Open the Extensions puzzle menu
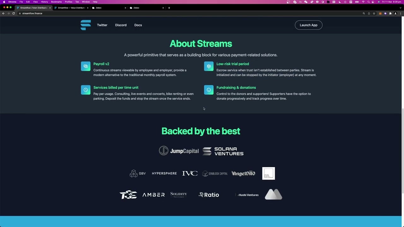This screenshot has width=404, height=227. (x=390, y=13)
